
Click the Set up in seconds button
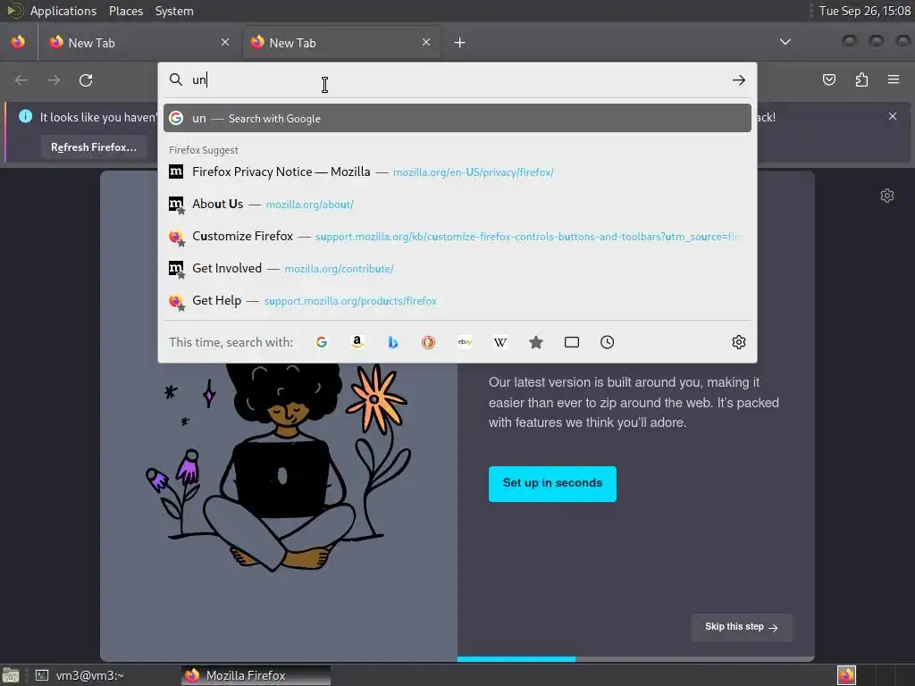pos(552,483)
